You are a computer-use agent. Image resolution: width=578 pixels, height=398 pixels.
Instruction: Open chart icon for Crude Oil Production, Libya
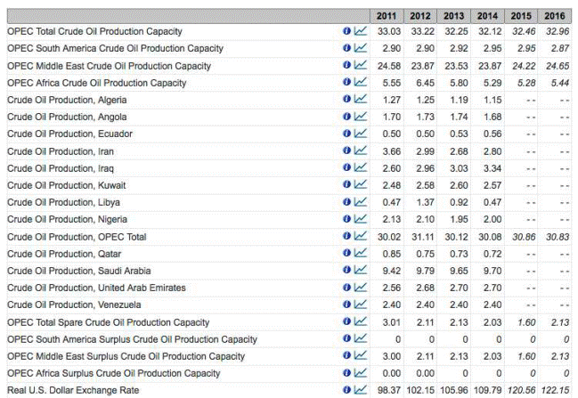click(361, 201)
